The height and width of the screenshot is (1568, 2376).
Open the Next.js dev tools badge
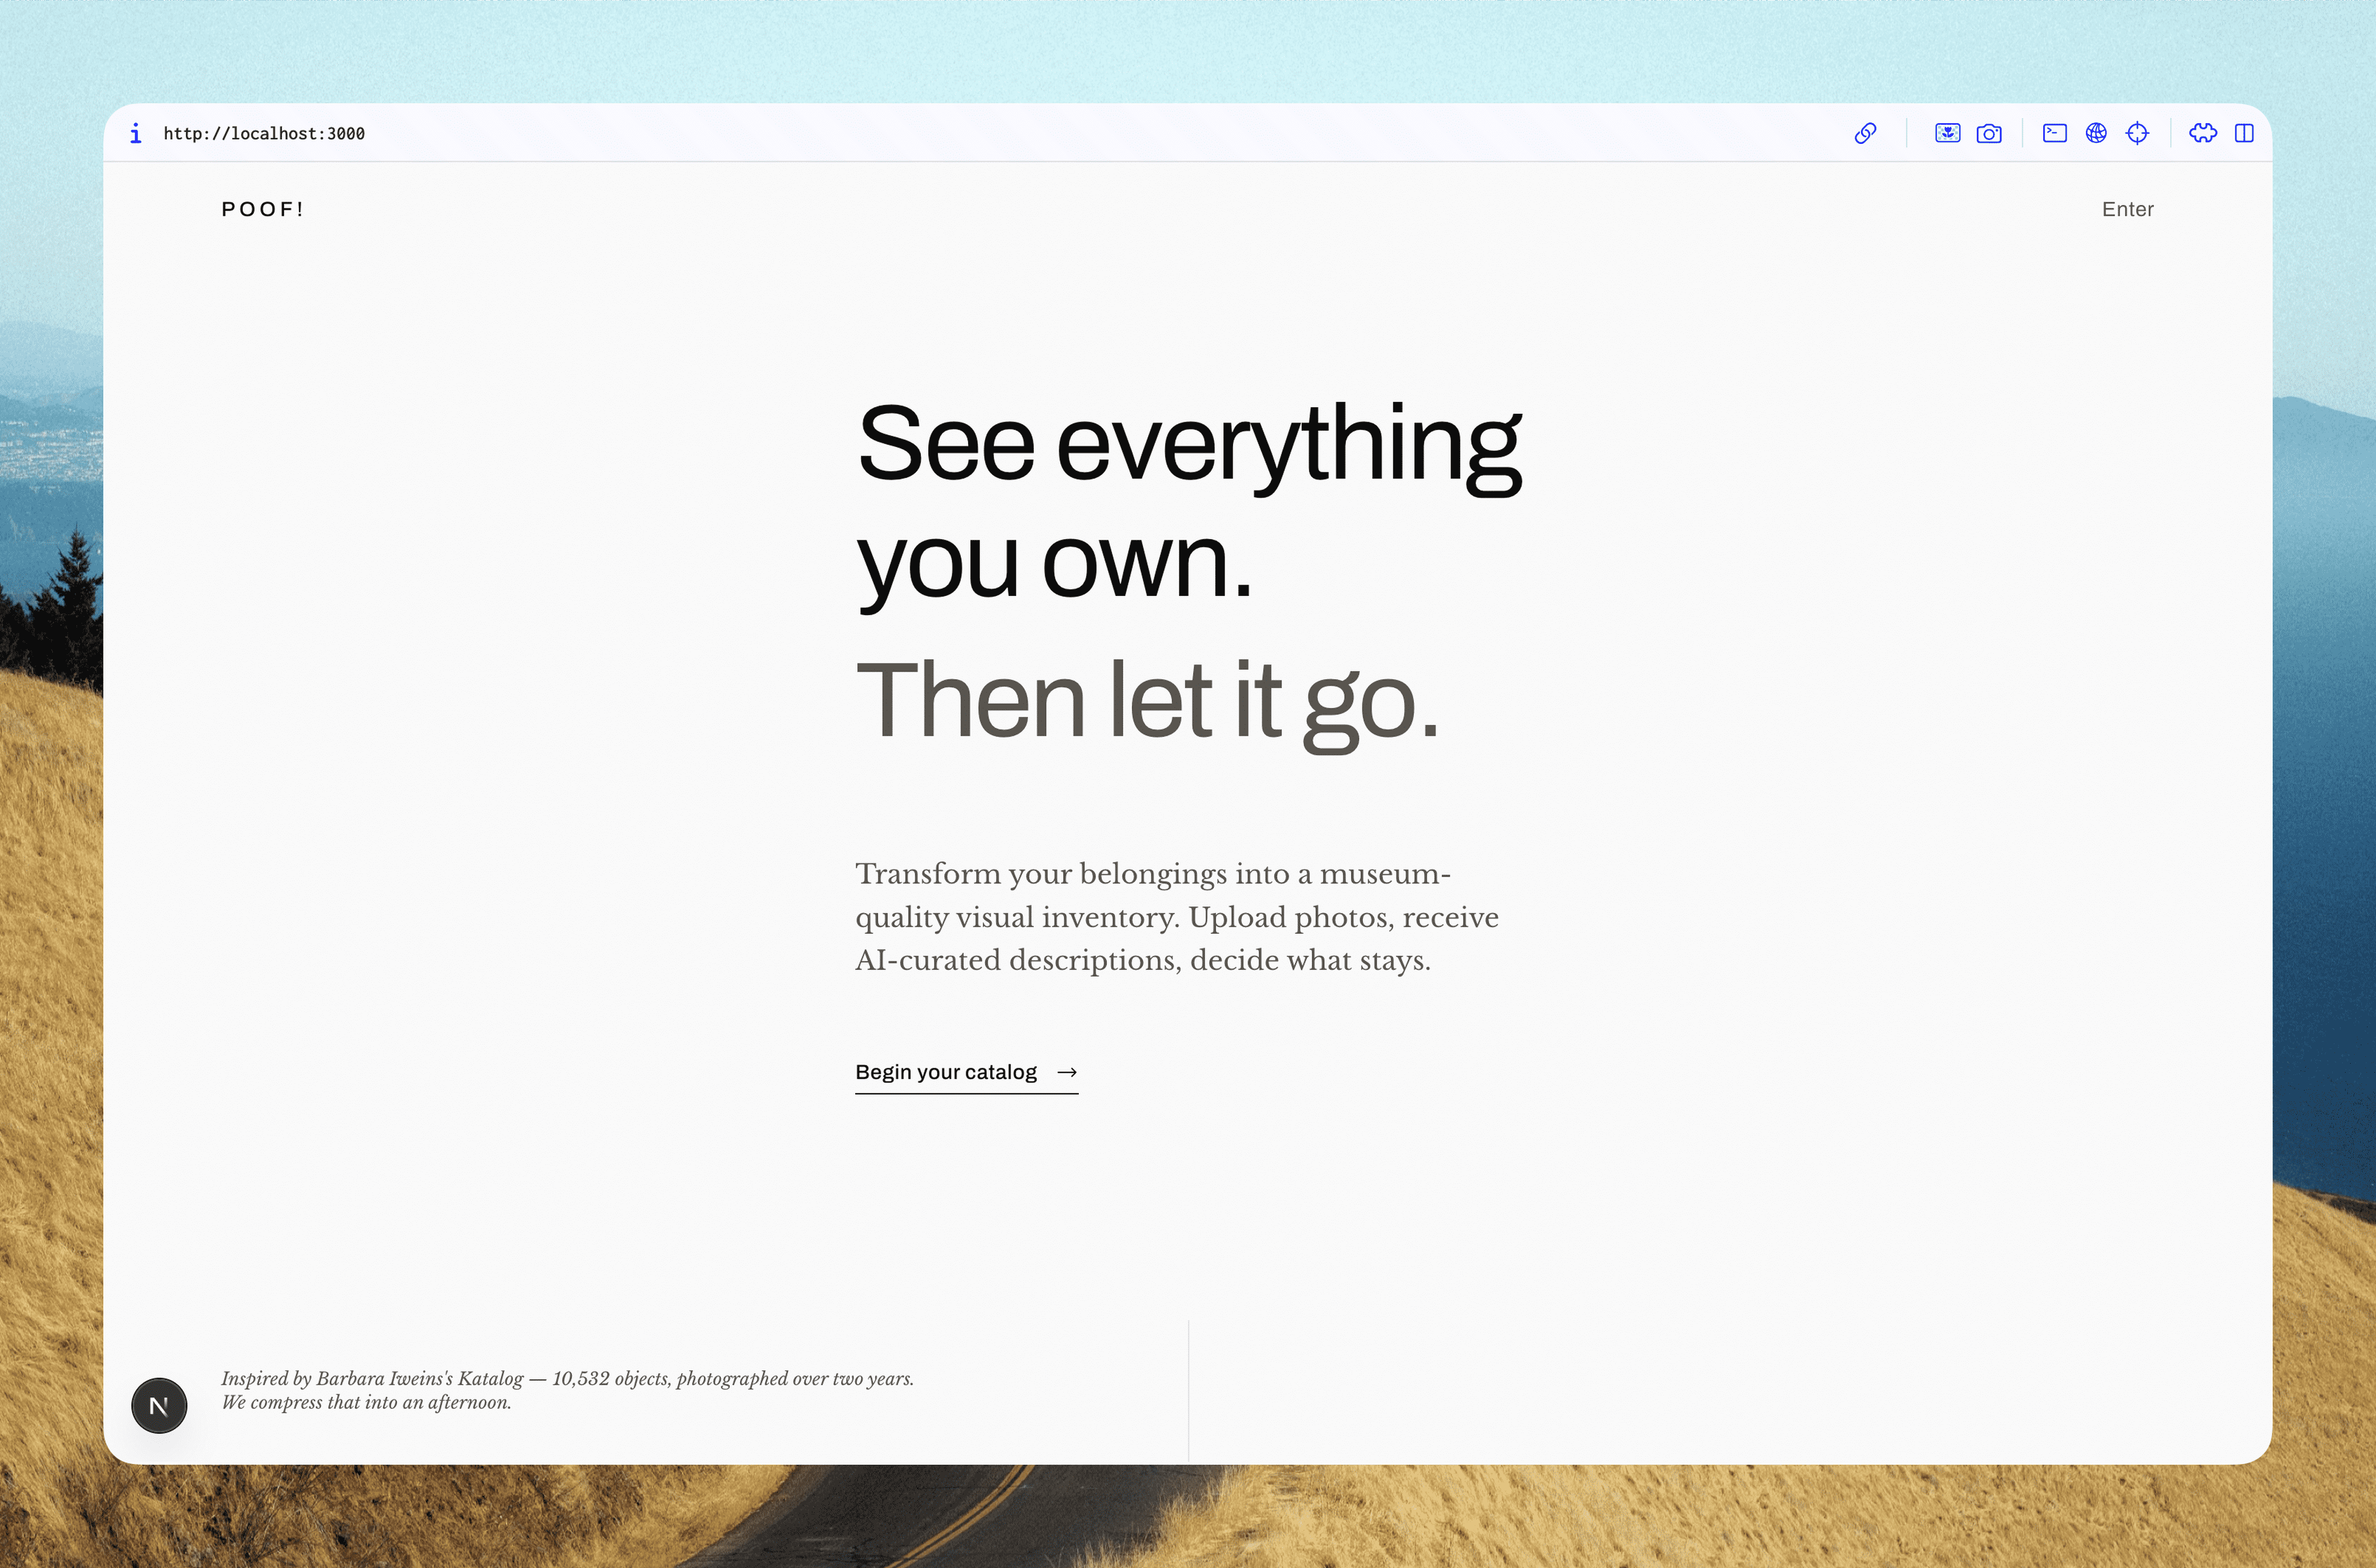click(159, 1405)
